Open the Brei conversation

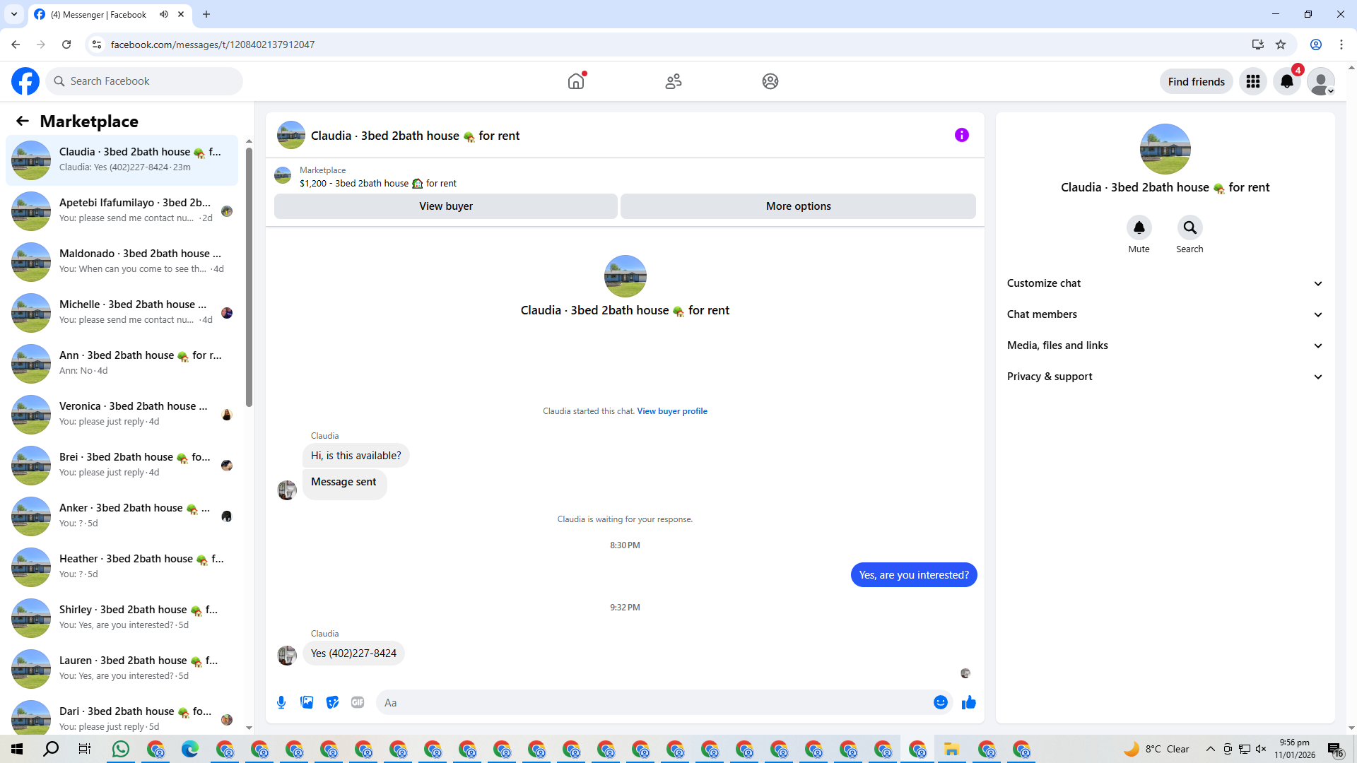click(x=122, y=465)
